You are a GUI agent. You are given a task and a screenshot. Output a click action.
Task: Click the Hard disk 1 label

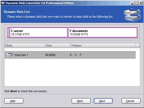point(21,55)
